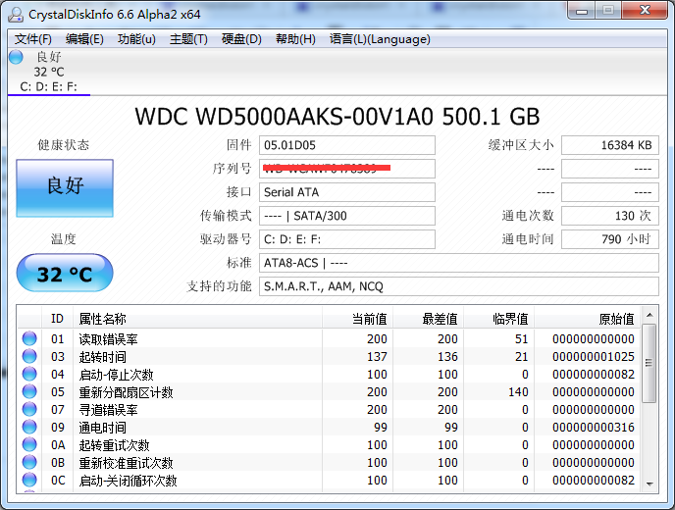Click the CrystalDiskInfo title bar app icon

pos(16,14)
